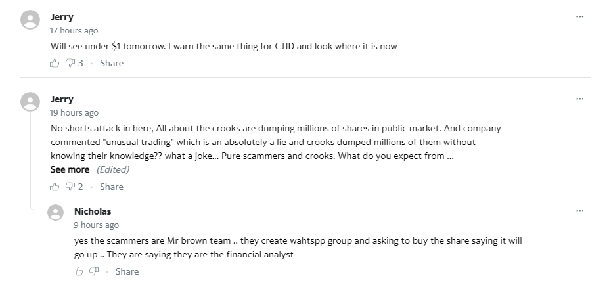Share Jerry's comment about under $1 tomorrow
The width and height of the screenshot is (609, 287).
[x=112, y=63]
